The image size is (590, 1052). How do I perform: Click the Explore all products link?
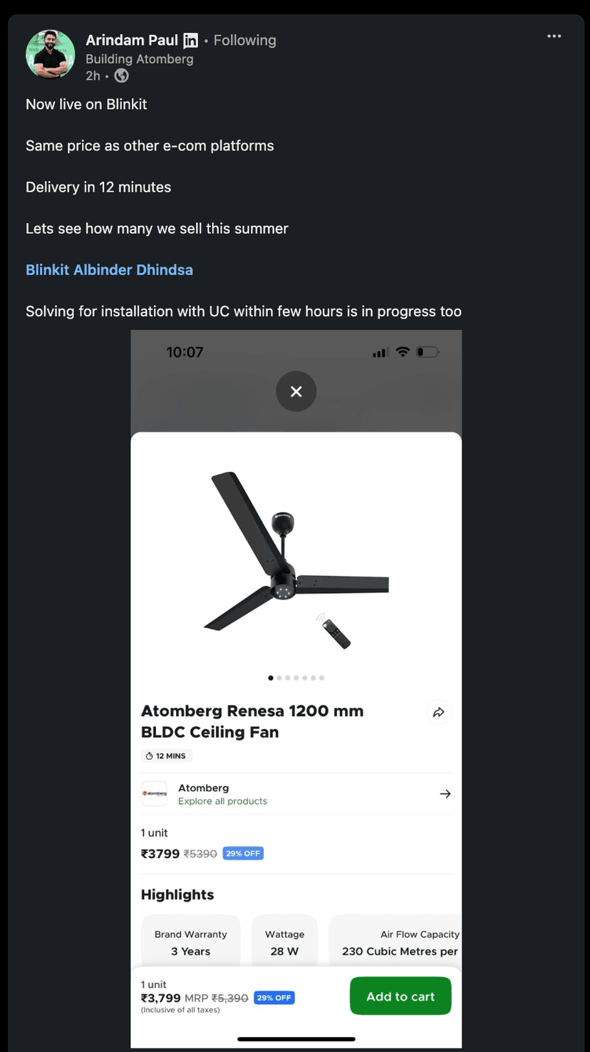[x=222, y=801]
